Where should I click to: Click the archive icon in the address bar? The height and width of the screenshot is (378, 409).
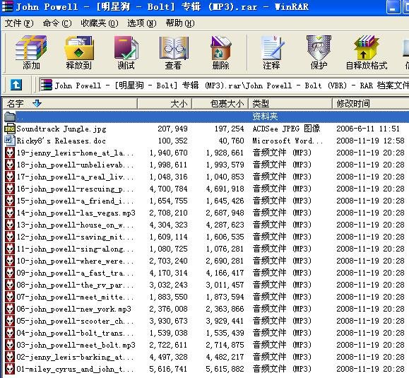tap(46, 85)
